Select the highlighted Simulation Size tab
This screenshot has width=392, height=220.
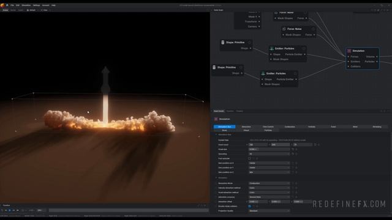(224, 127)
